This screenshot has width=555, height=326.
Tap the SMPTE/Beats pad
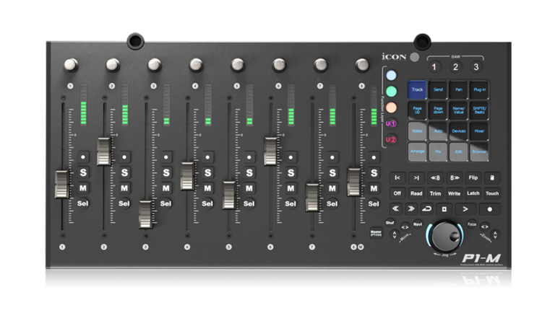[480, 110]
